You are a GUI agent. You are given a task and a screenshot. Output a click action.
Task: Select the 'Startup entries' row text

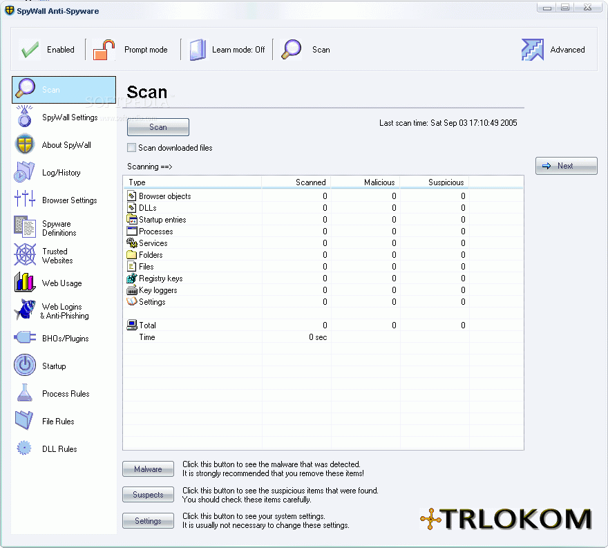162,220
